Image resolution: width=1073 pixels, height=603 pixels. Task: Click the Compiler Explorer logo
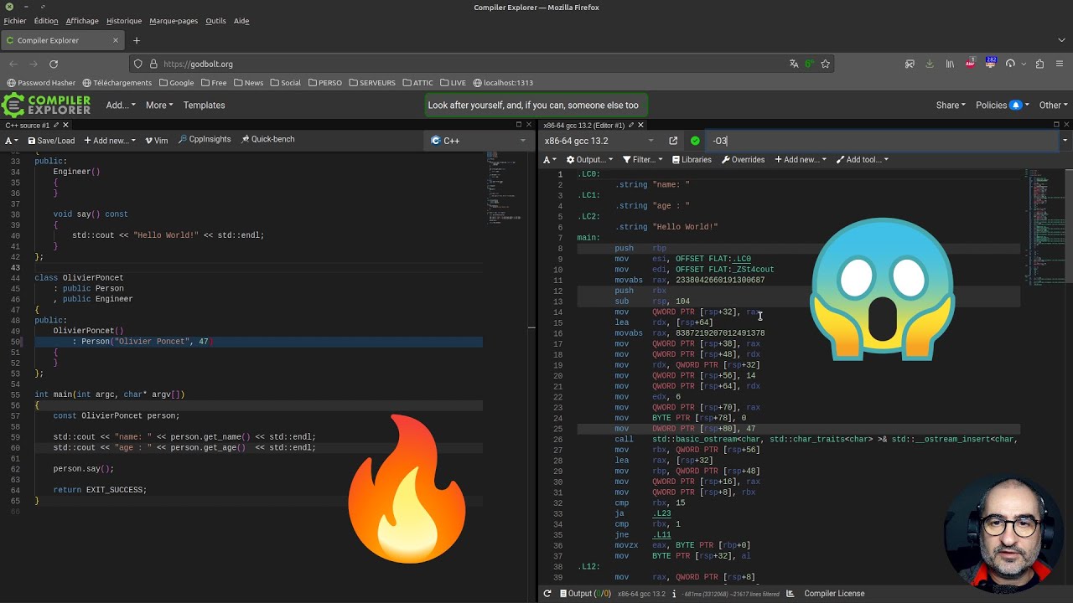click(46, 105)
